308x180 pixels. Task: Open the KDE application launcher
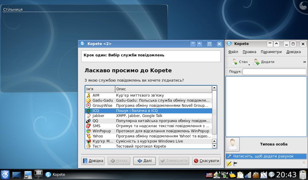click(x=5, y=174)
